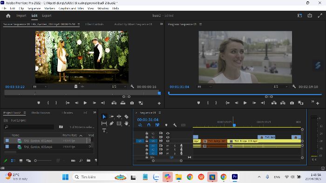
Task: Mark In point in Source monitor
Action: pyautogui.click(x=48, y=103)
